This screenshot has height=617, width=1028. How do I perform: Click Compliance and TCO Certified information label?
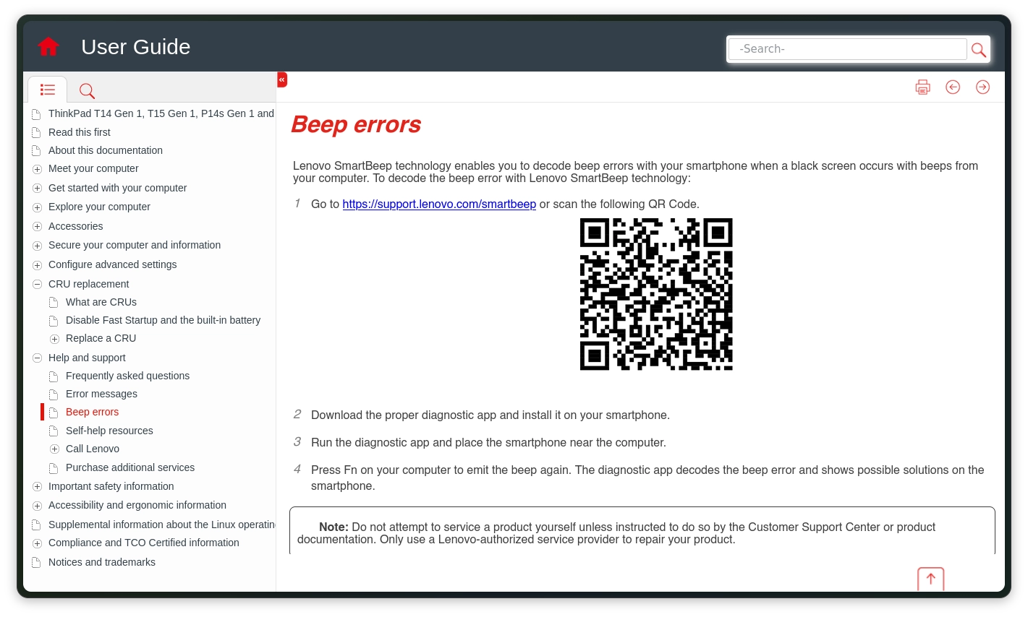click(x=144, y=543)
